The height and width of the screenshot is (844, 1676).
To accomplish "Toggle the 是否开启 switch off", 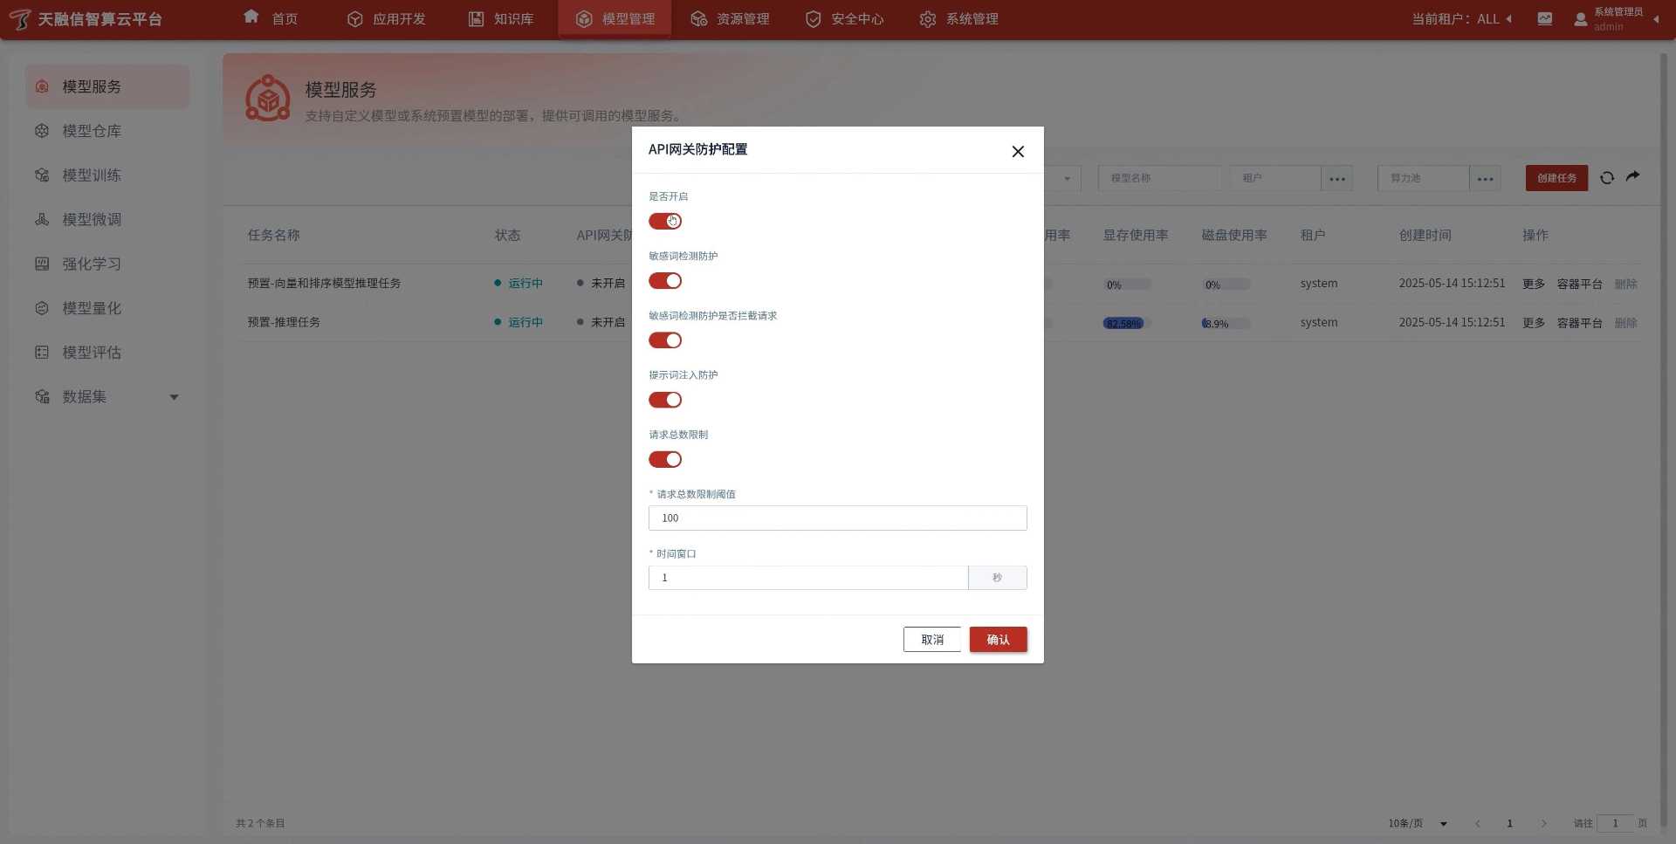I will pyautogui.click(x=664, y=222).
